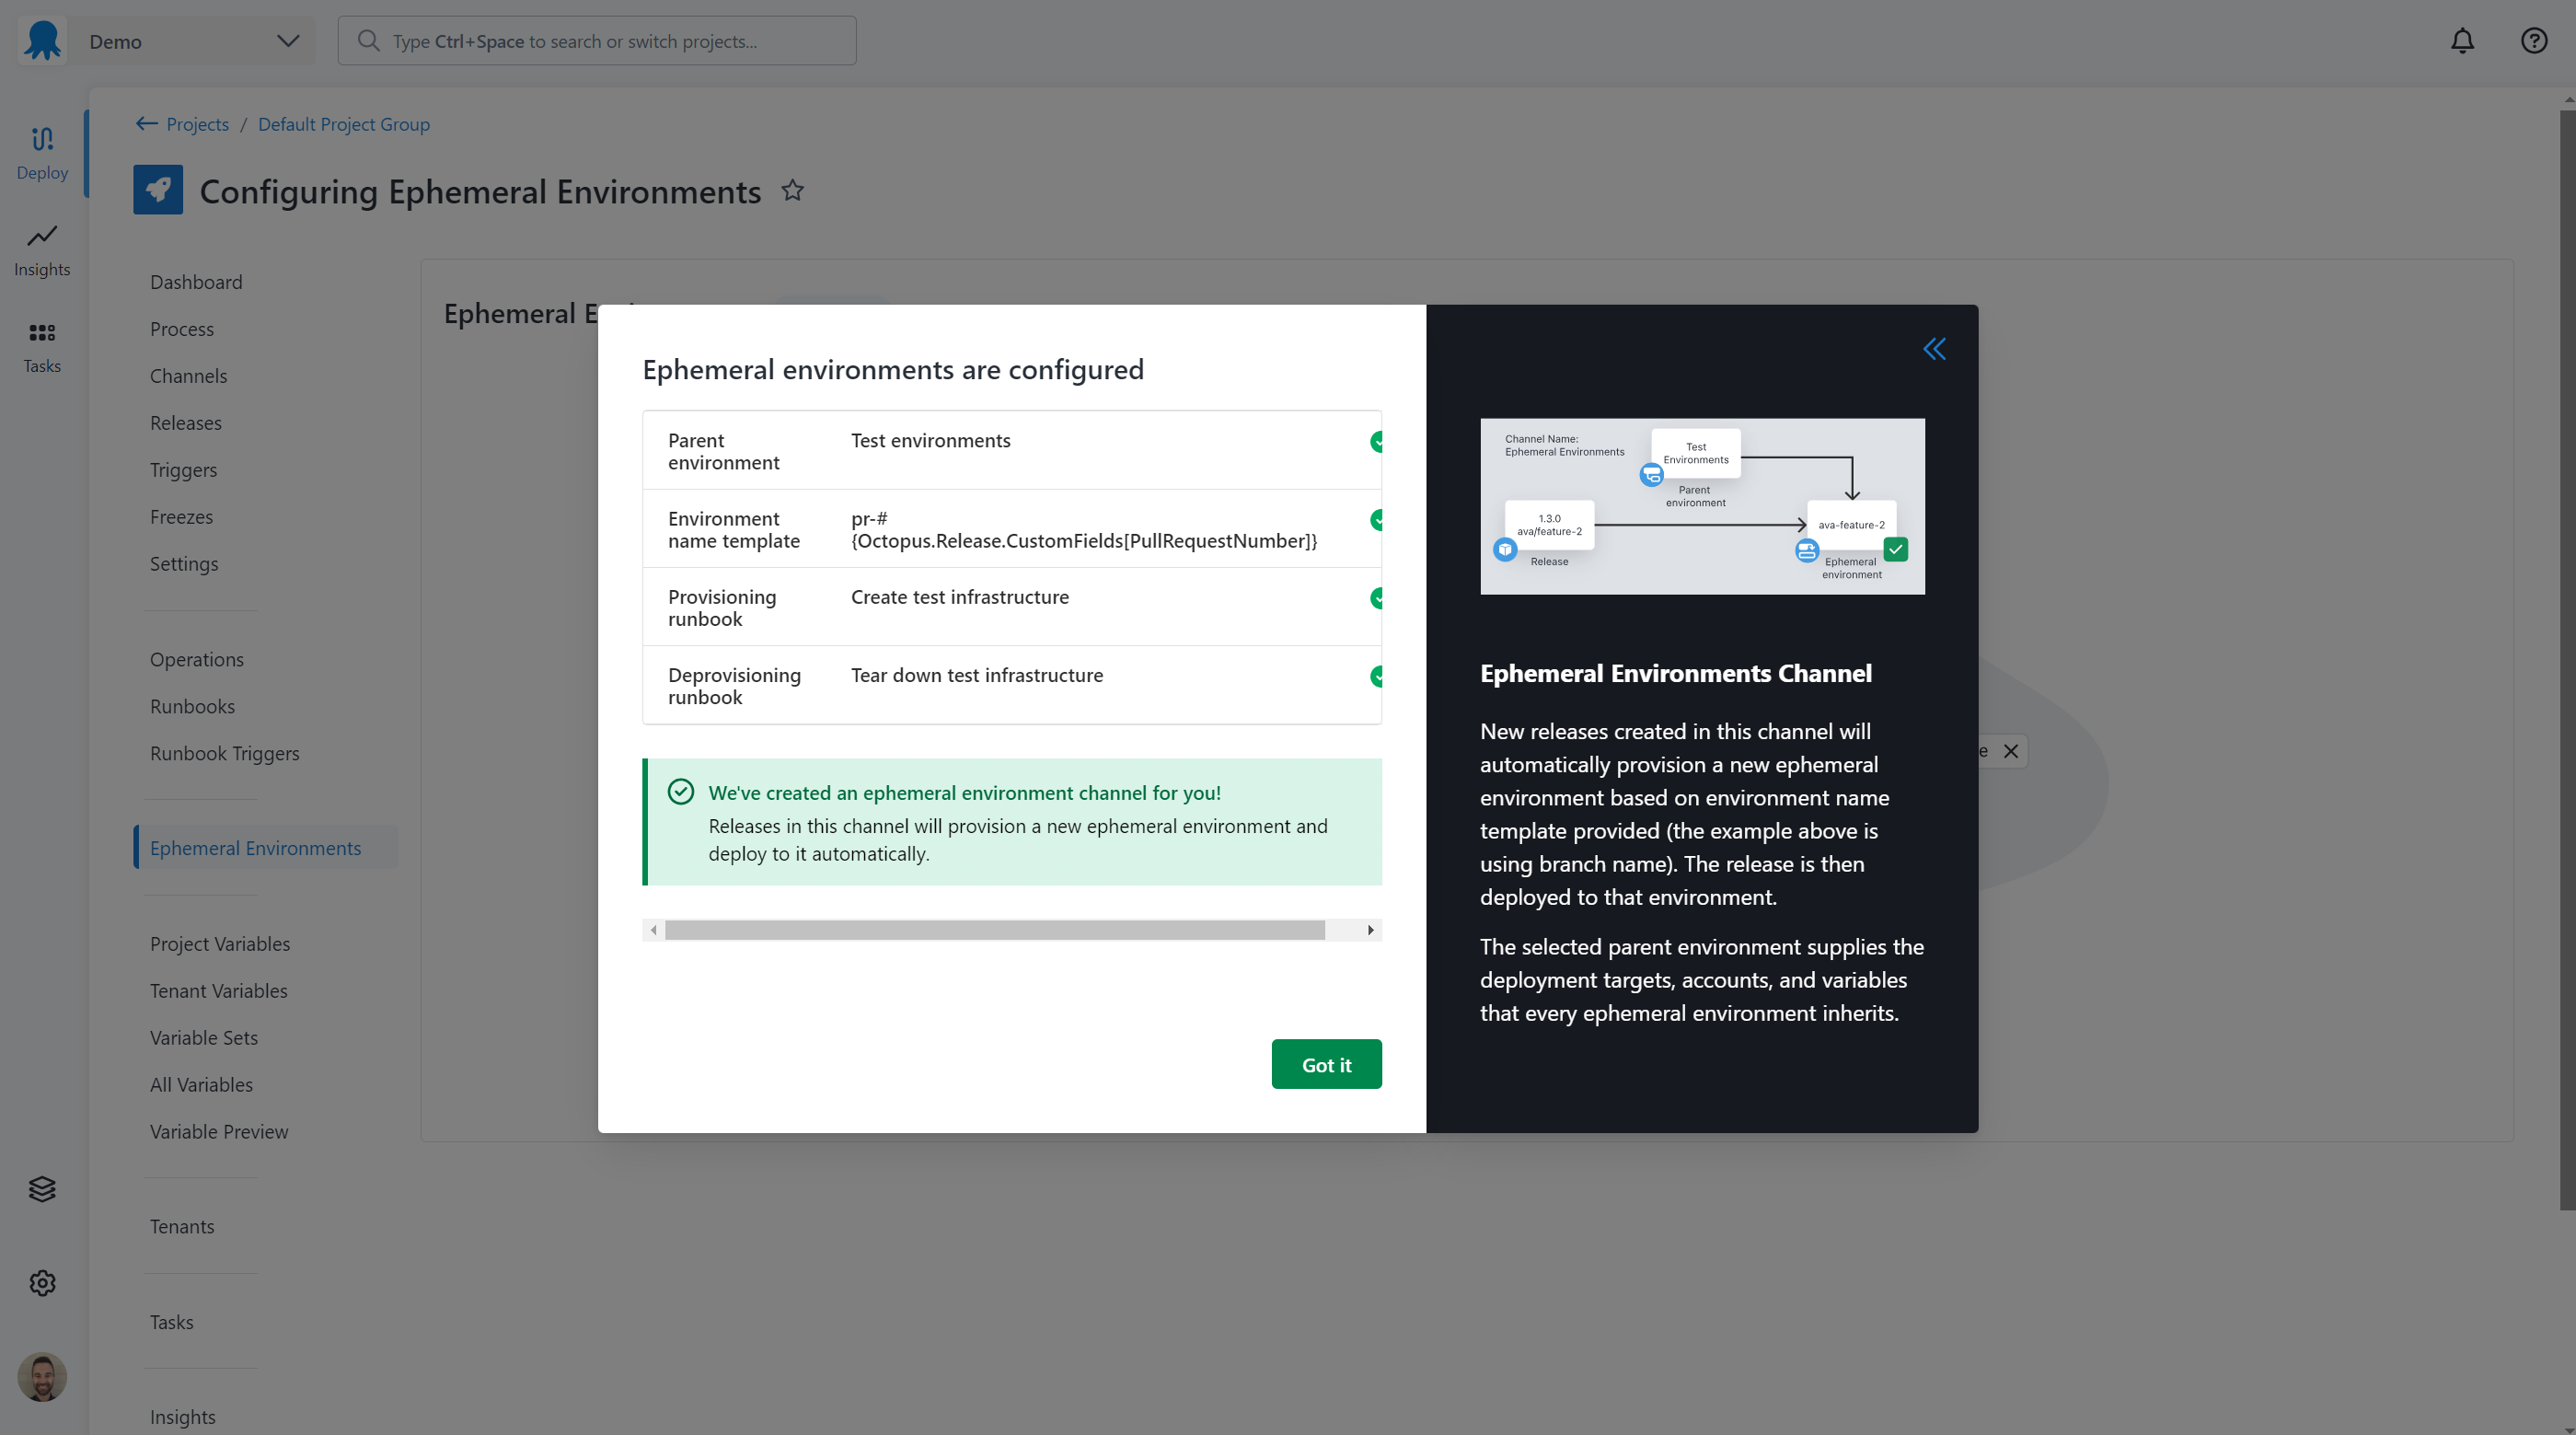Screen dimensions: 2576x1435
Task: Open Insights in the left rail
Action: 42,250
